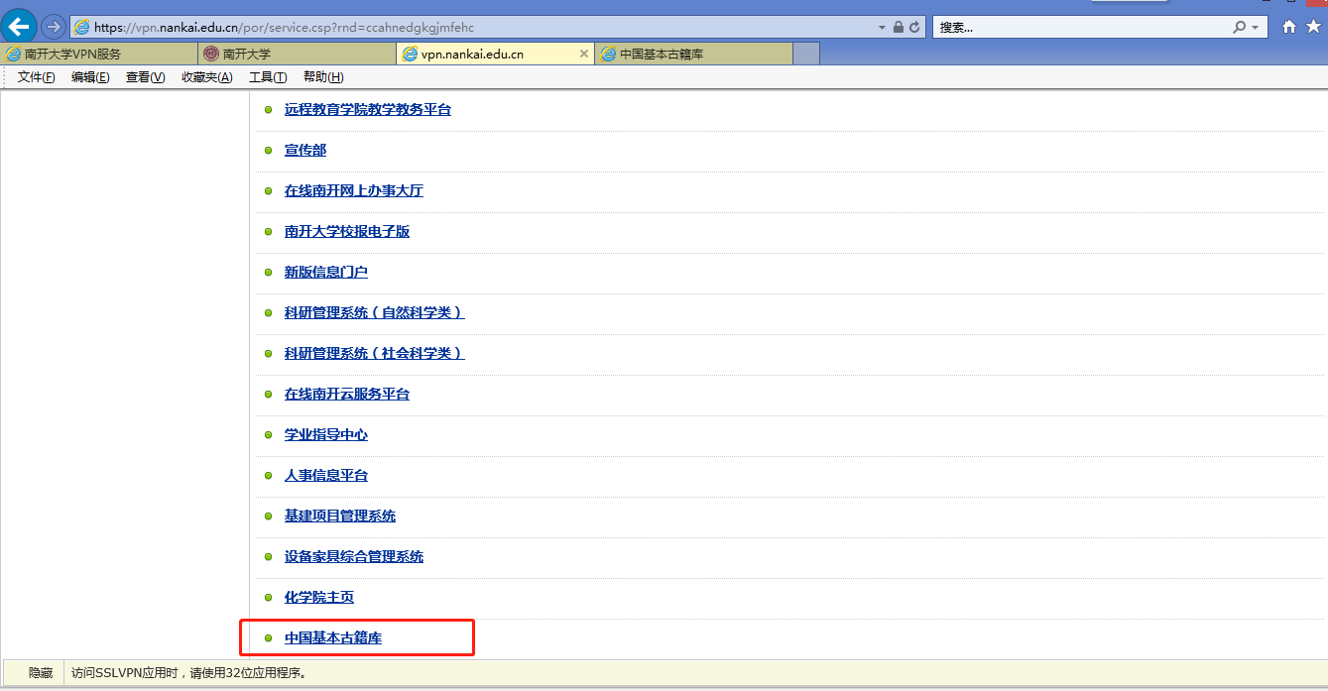This screenshot has width=1328, height=691.
Task: Open 科研管理系统（自然科学类） link
Action: tap(375, 312)
